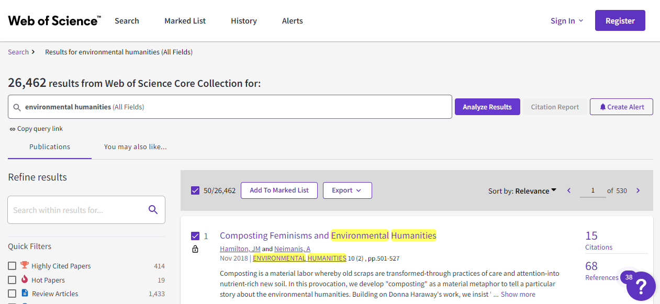The height and width of the screenshot is (304, 660).
Task: Open author Neimanis, A link
Action: pos(293,249)
